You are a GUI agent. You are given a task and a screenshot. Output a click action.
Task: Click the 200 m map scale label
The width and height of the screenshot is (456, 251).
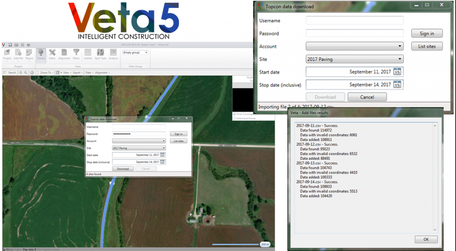point(265,244)
